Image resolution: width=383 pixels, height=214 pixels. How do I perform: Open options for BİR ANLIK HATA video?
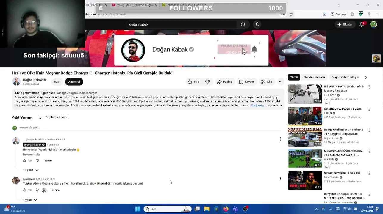pos(369,87)
